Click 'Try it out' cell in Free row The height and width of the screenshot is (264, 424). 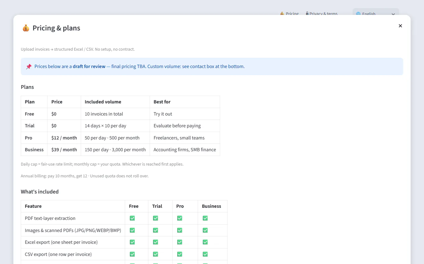click(x=185, y=114)
